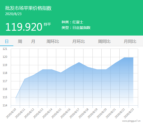
Task: Click the 持平 status indicator
Action: click(x=47, y=24)
